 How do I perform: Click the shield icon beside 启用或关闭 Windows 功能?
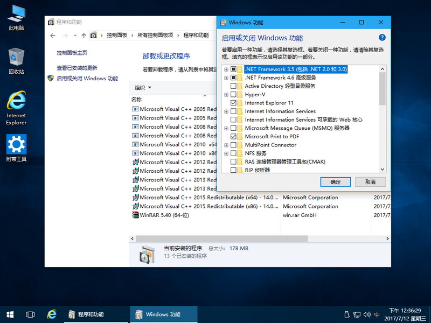click(x=51, y=78)
